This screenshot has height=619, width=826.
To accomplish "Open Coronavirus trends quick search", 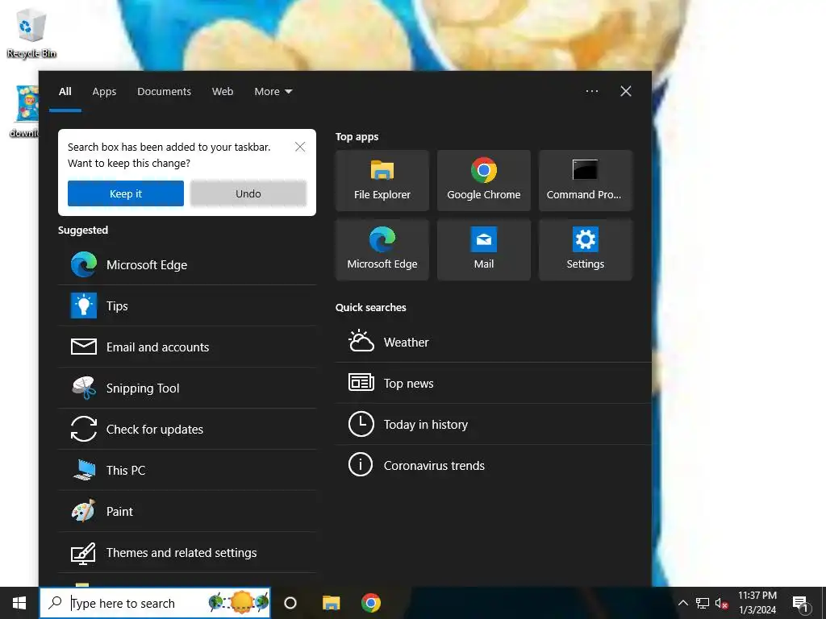I will pyautogui.click(x=493, y=465).
